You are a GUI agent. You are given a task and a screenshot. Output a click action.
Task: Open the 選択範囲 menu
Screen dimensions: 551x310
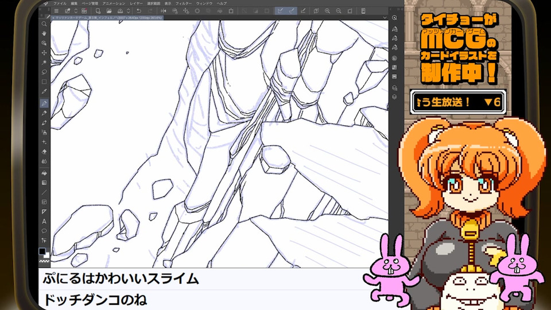[x=154, y=3]
